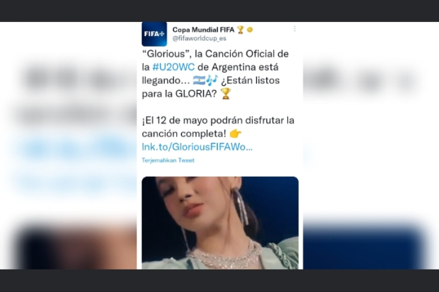Click the gold verified badge
The image size is (439, 292).
click(250, 30)
